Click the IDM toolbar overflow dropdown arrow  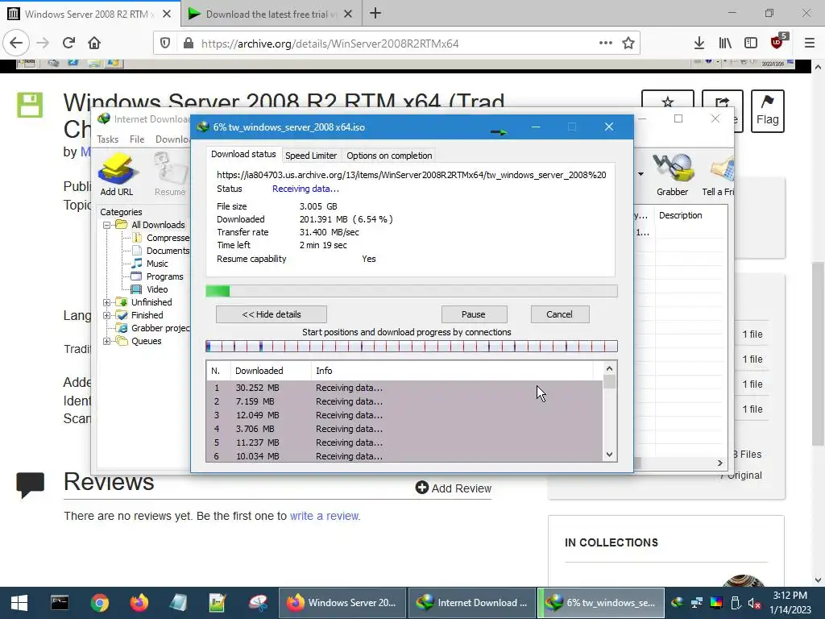(641, 174)
